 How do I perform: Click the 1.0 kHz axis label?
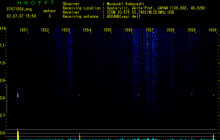3,63
